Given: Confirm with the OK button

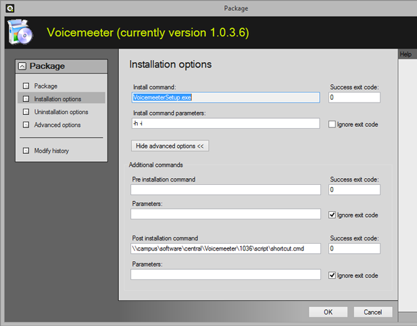Looking at the screenshot, I should click(x=328, y=312).
